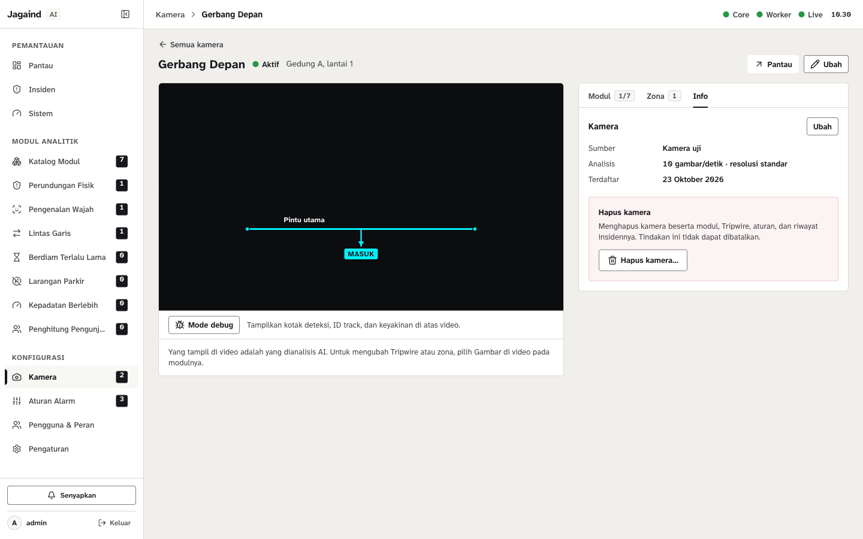Screen dimensions: 863x539
Task: Click the admin avatar
Action: pos(14,523)
